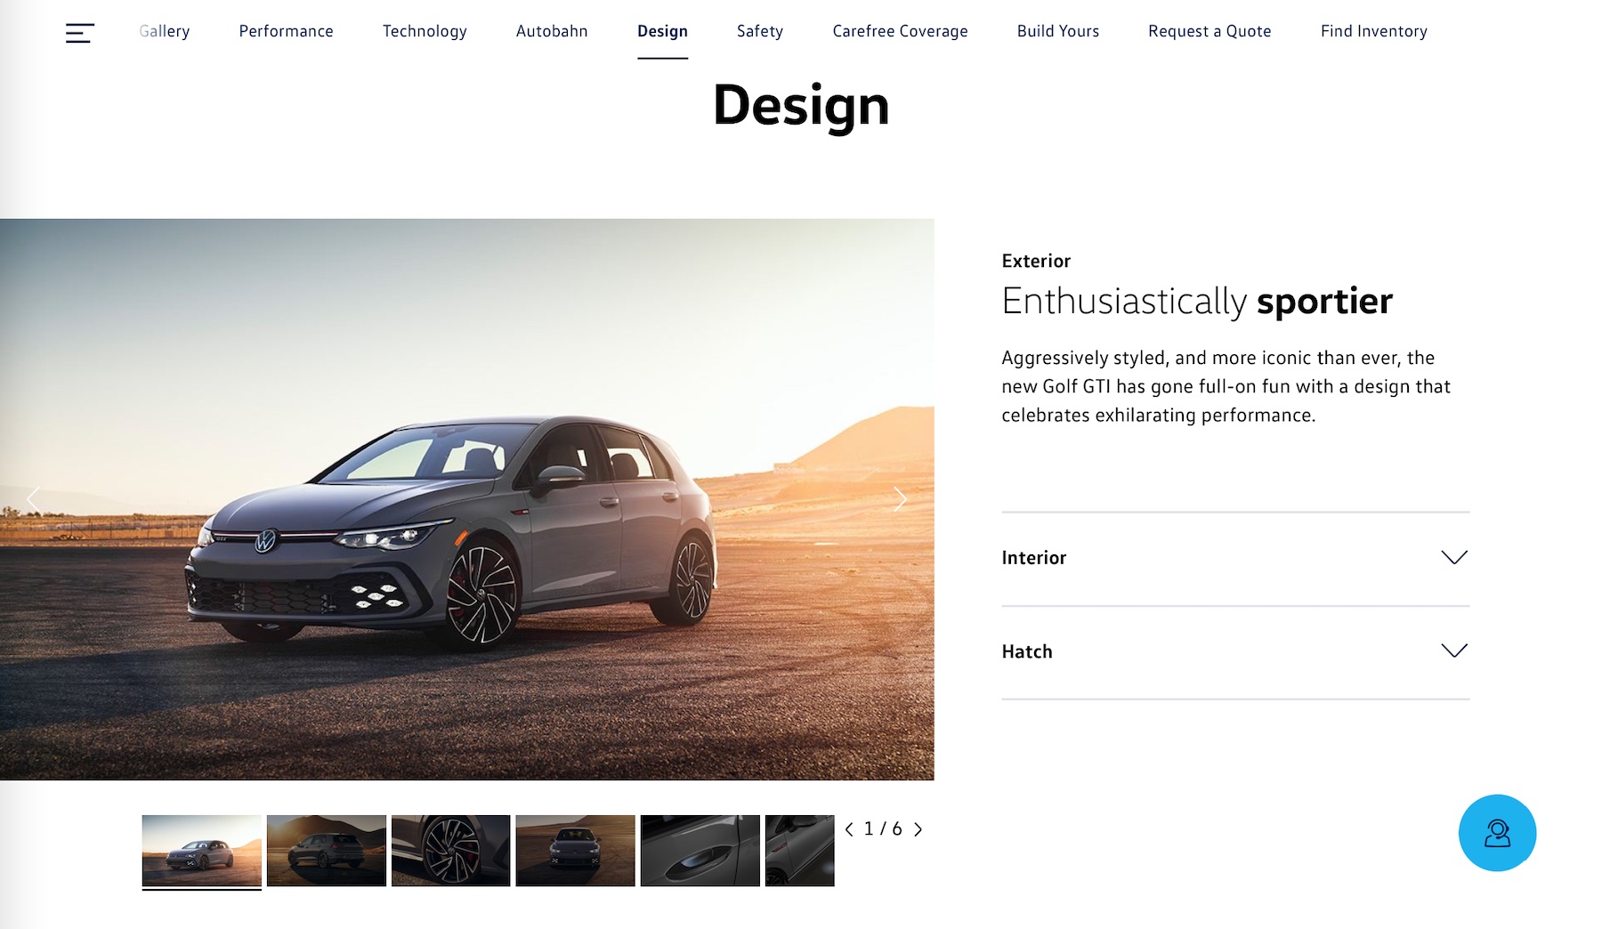Click the main Golf GTI hero image

coord(467,499)
